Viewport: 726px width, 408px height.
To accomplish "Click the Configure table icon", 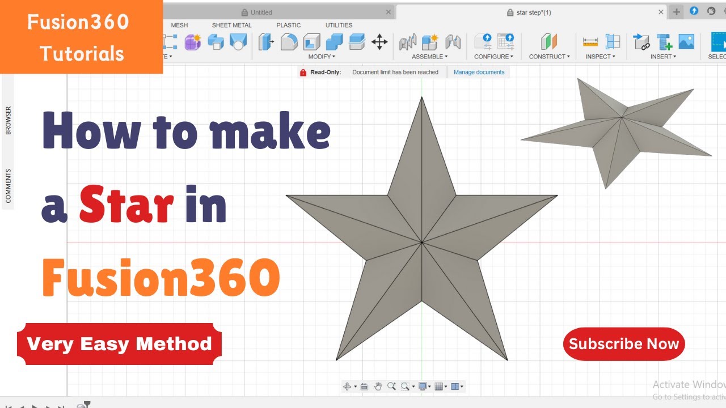I will [x=505, y=41].
